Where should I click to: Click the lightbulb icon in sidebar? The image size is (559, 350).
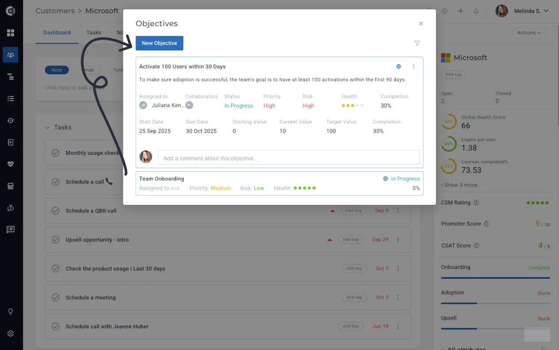point(11,312)
